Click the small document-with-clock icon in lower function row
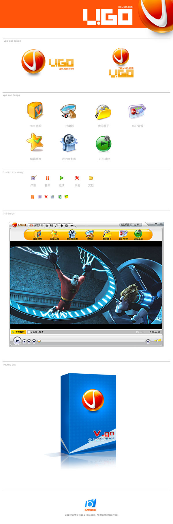 tap(52, 197)
